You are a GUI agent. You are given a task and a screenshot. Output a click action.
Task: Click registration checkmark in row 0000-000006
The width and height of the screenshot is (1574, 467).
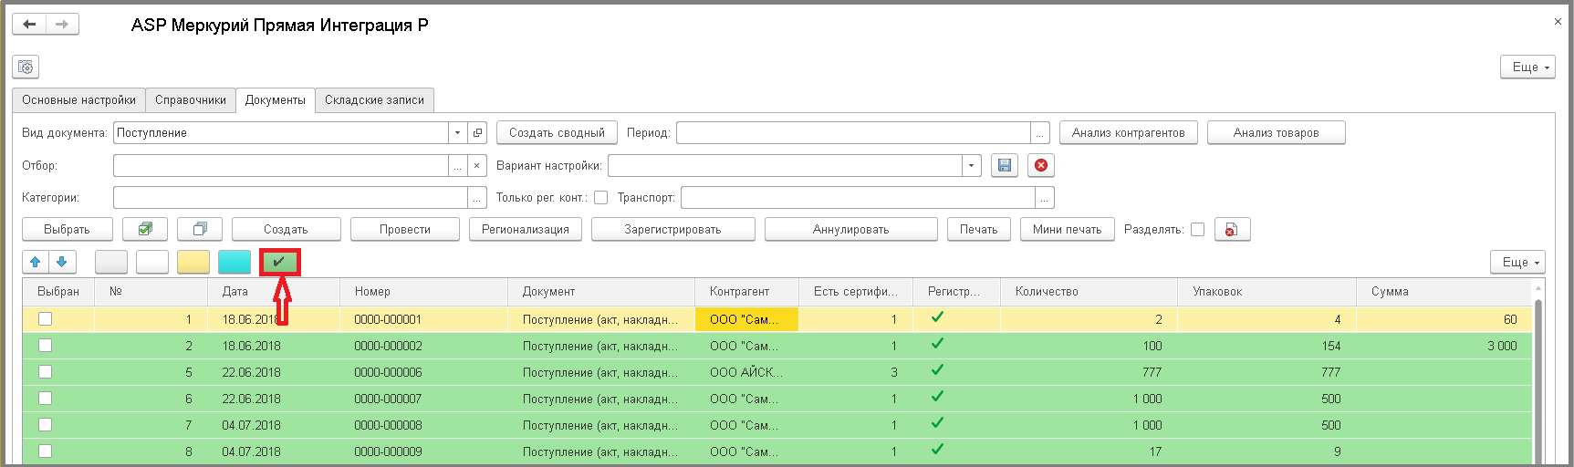coord(937,370)
